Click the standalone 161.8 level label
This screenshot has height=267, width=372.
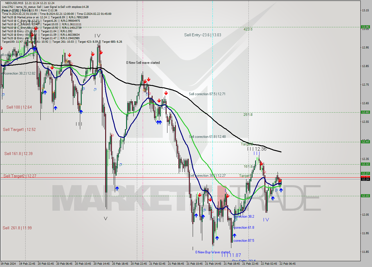(248, 167)
